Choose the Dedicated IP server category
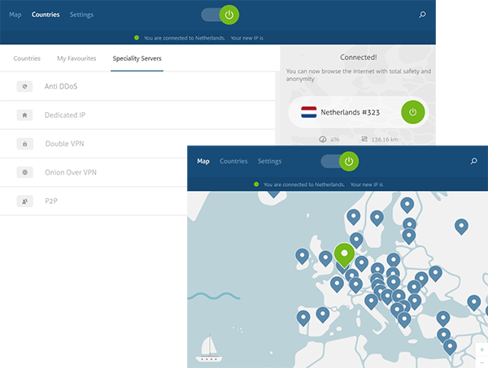Viewport: 488px width, 368px height. (137, 115)
